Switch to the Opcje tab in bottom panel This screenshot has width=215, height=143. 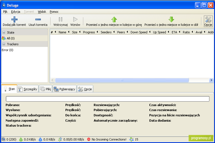pos(85,89)
